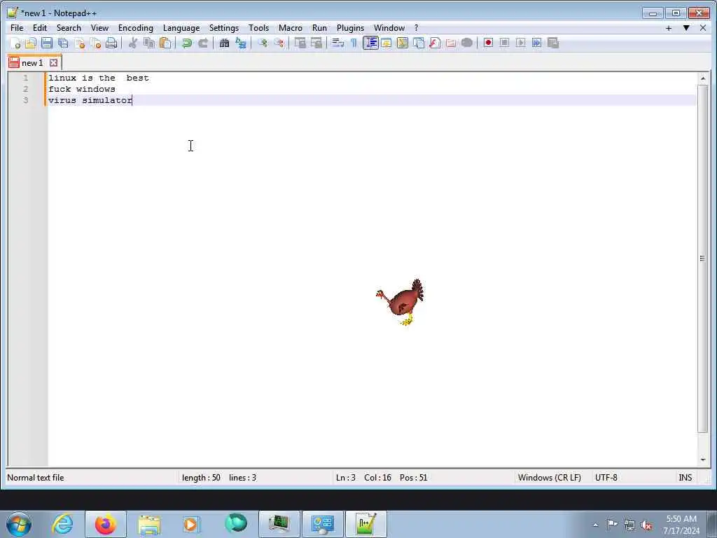Viewport: 717px width, 538px height.
Task: Click the Close document toolbar icon
Action: click(80, 43)
